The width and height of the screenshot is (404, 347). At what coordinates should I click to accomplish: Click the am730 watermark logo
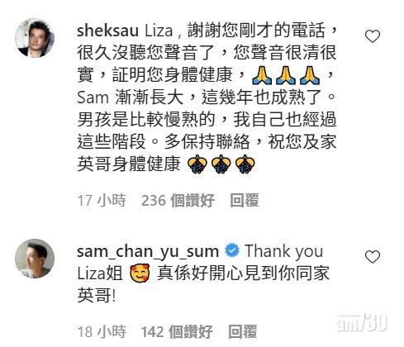(x=362, y=322)
